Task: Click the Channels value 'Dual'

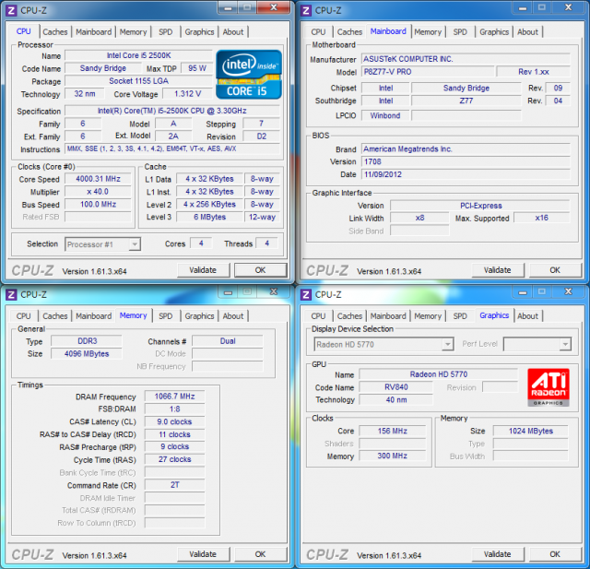Action: (x=228, y=341)
